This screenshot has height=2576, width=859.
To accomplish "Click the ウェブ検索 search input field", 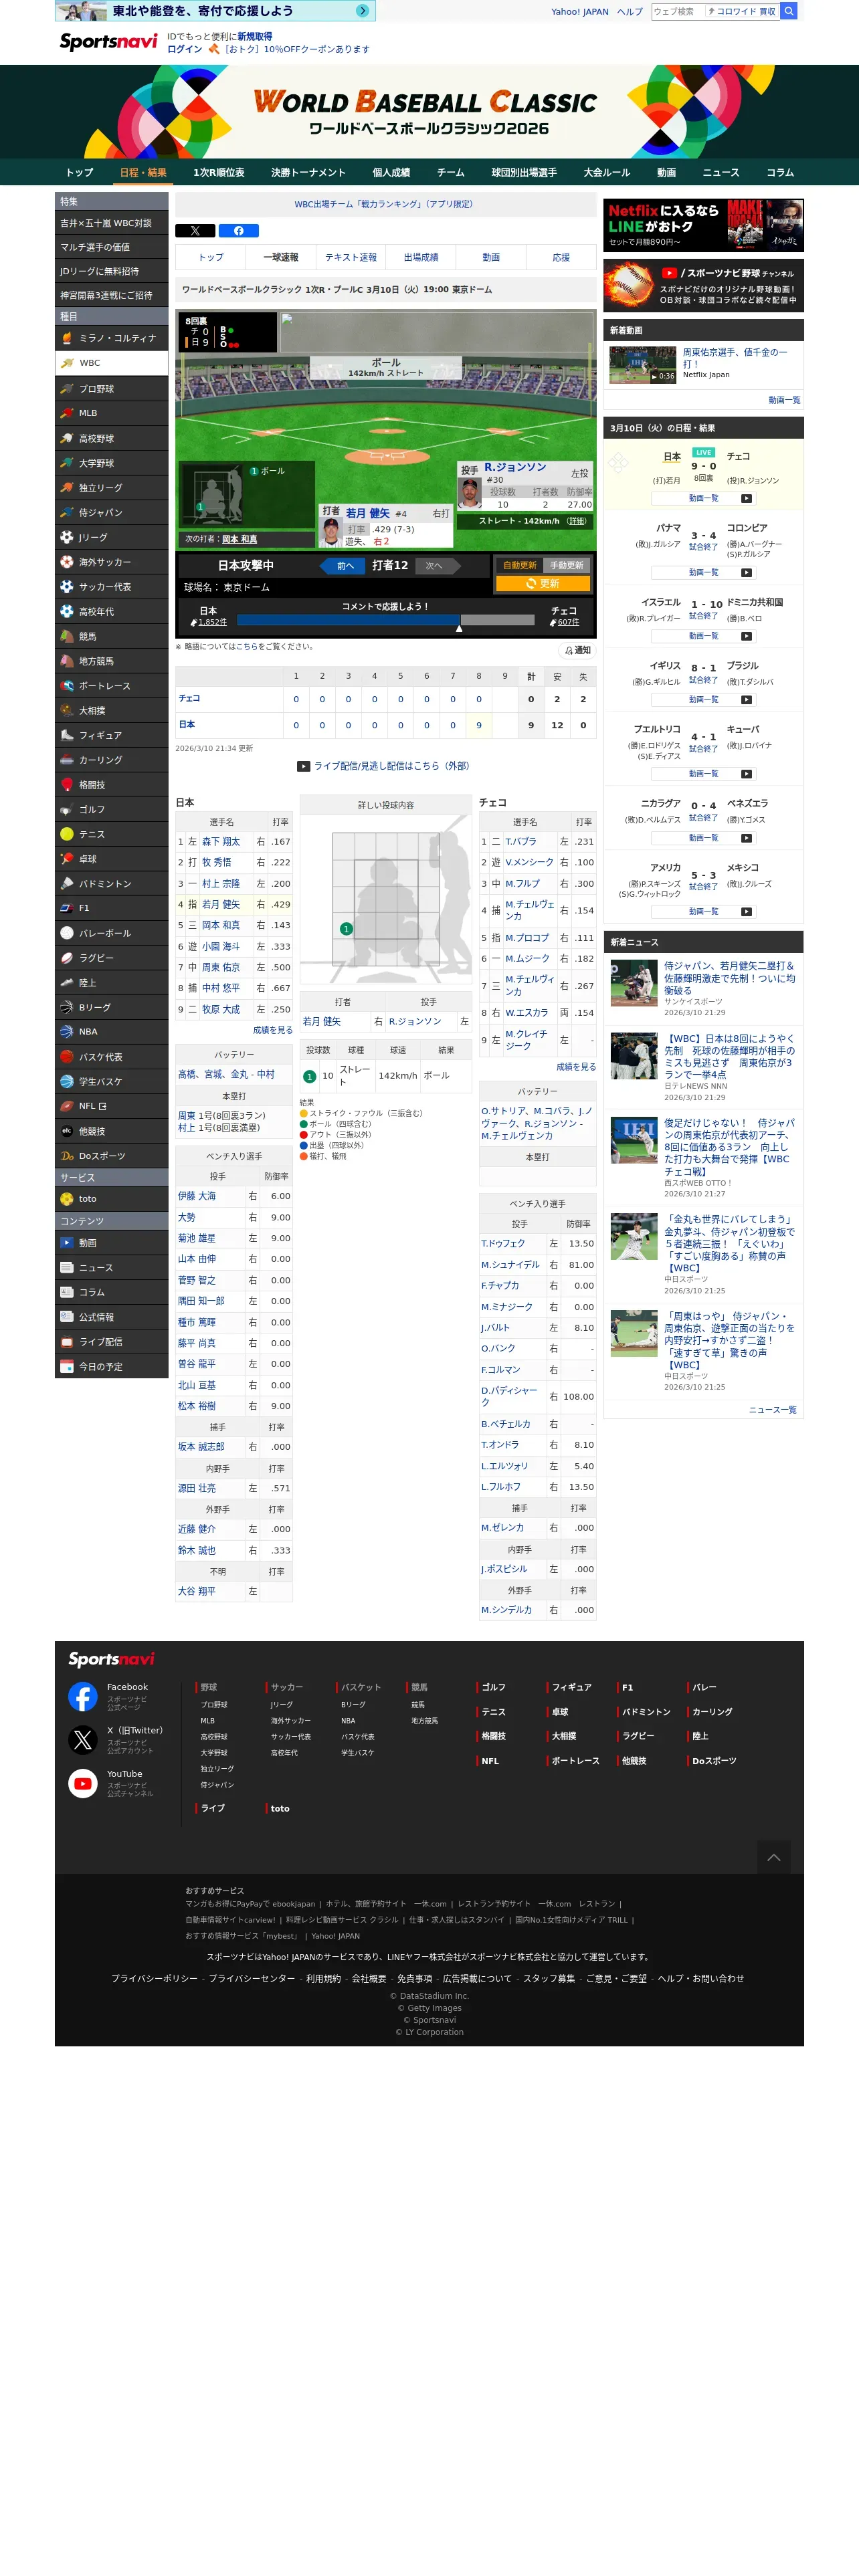I will (679, 11).
